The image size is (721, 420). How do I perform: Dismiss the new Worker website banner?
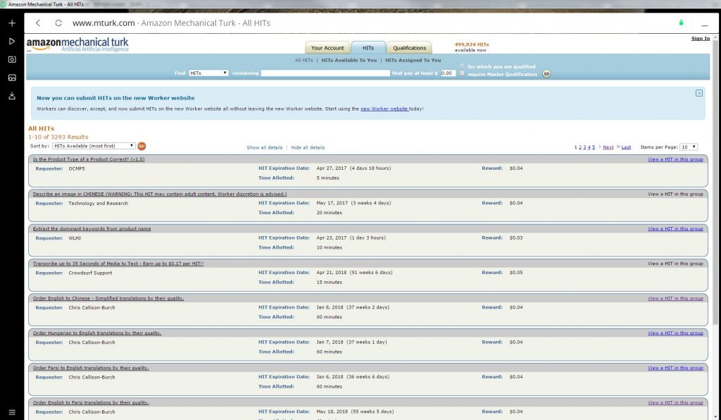coord(698,93)
